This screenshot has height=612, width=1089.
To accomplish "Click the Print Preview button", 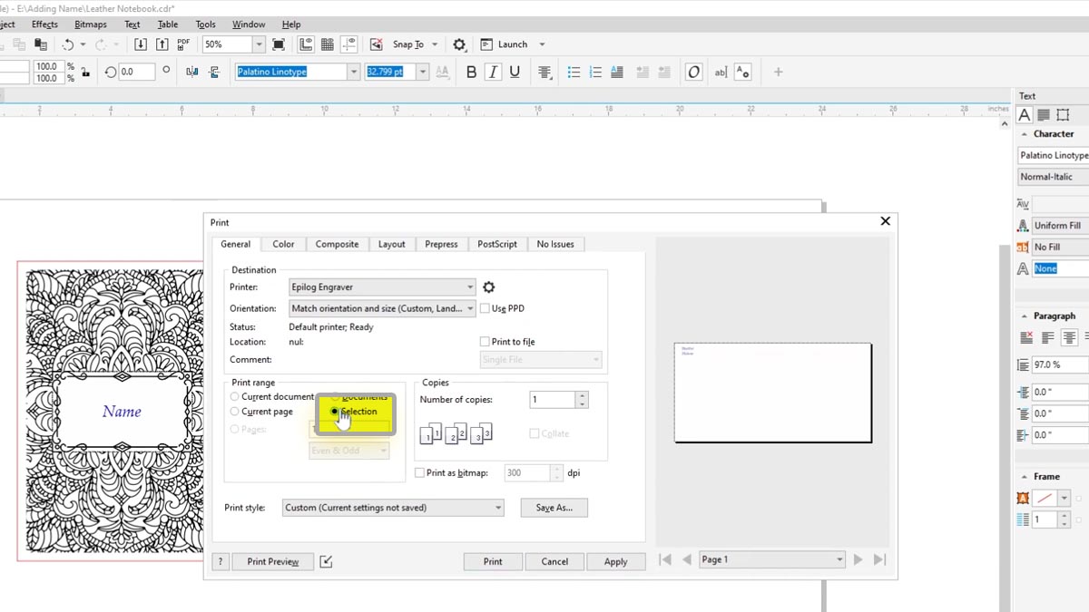I will coord(272,562).
